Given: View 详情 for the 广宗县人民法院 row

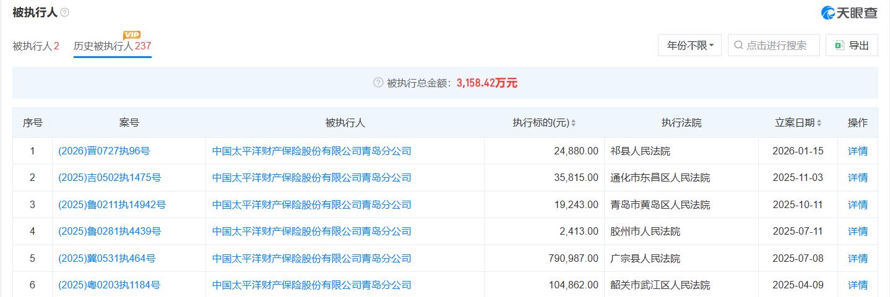Looking at the screenshot, I should pos(857,258).
